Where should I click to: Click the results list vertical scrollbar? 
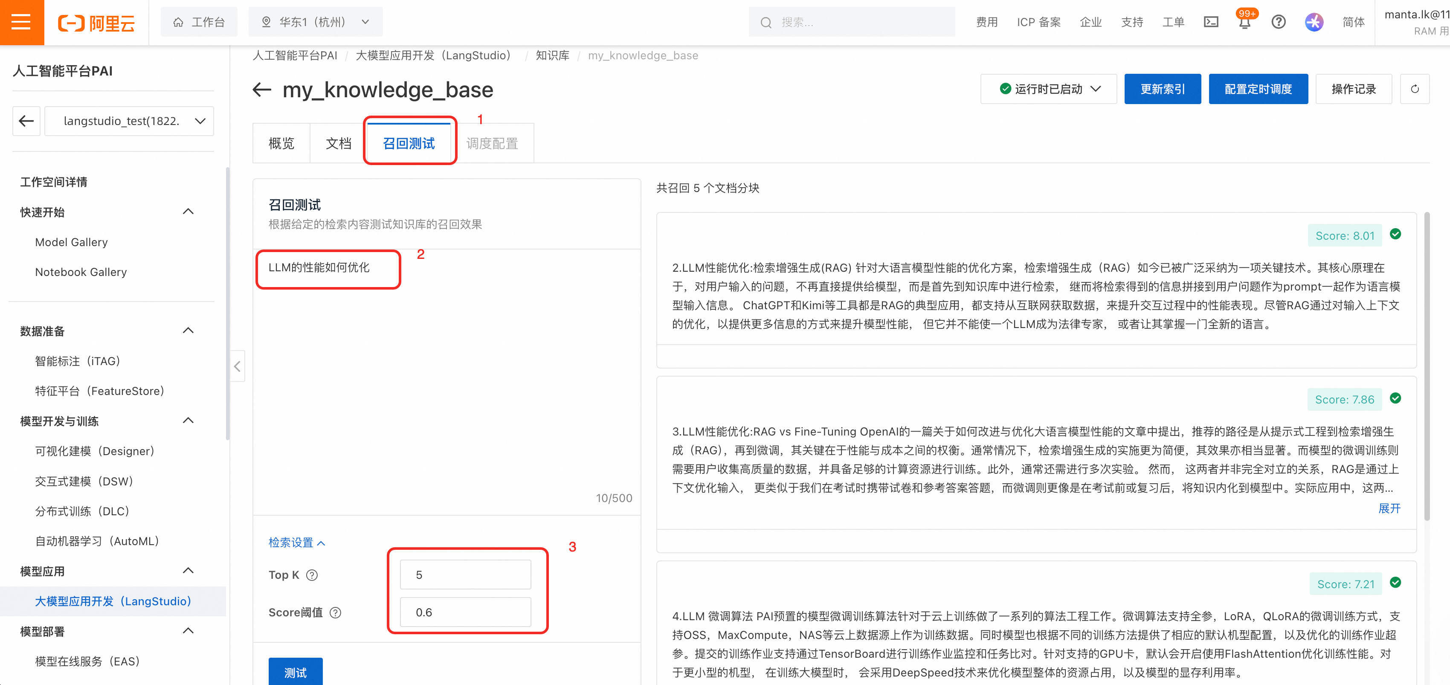click(1427, 366)
